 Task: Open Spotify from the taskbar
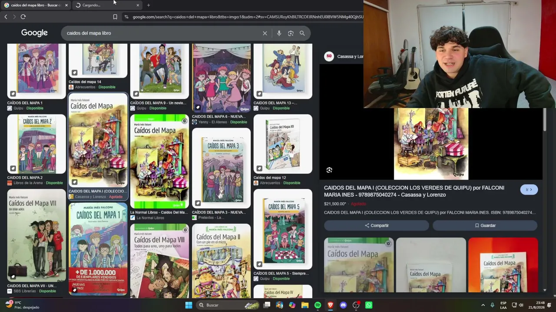(318, 305)
